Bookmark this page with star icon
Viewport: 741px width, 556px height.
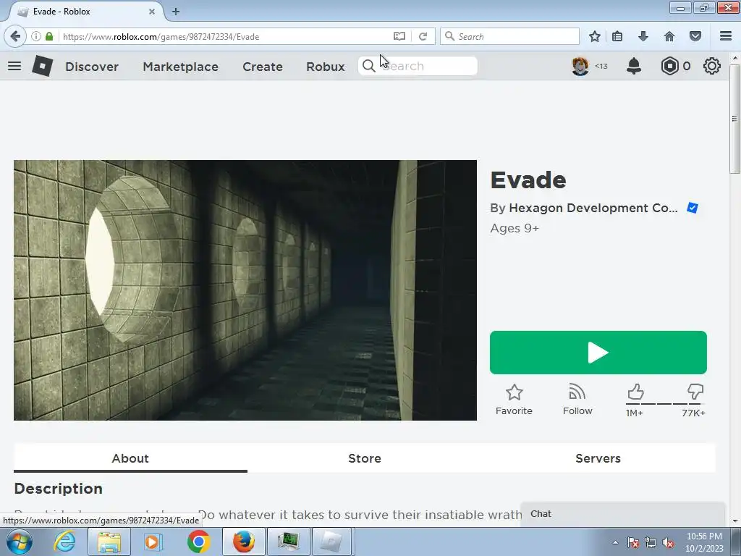tap(595, 36)
